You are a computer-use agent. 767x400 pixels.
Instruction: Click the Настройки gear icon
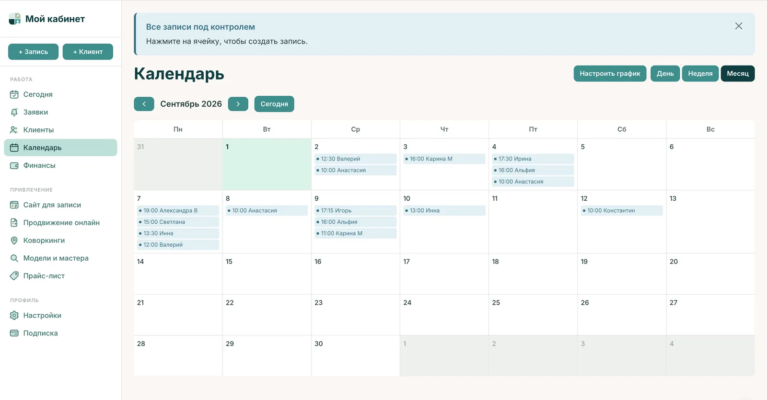14,315
